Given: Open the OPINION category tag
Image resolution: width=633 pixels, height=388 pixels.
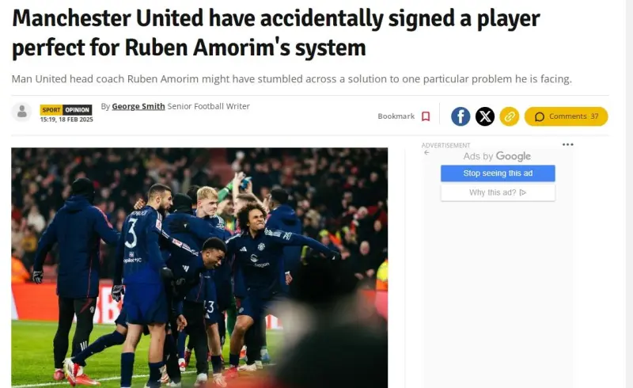Looking at the screenshot, I should tap(77, 109).
